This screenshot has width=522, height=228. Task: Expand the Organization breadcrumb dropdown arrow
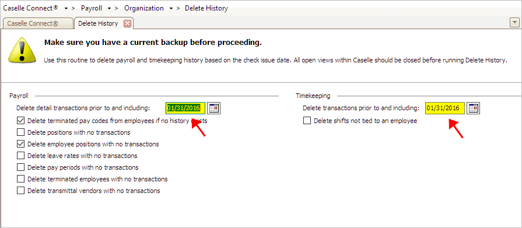click(171, 9)
